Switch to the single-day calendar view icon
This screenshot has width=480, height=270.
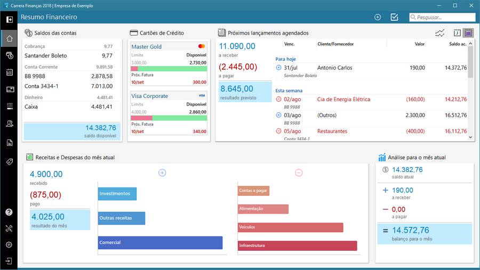(457, 32)
